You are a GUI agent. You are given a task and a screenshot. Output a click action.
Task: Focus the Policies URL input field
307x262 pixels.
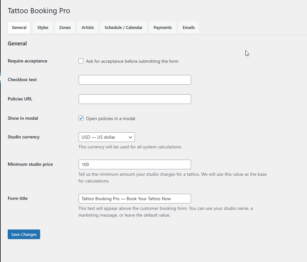click(x=135, y=99)
